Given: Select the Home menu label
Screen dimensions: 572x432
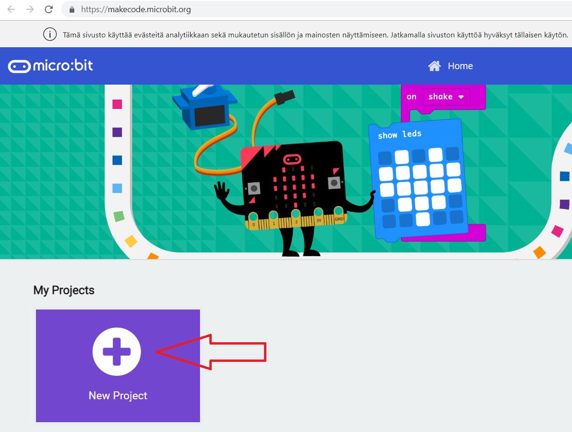Looking at the screenshot, I should (460, 66).
